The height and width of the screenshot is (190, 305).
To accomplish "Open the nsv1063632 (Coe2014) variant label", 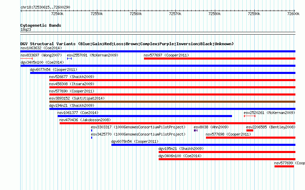I will click(41, 48).
